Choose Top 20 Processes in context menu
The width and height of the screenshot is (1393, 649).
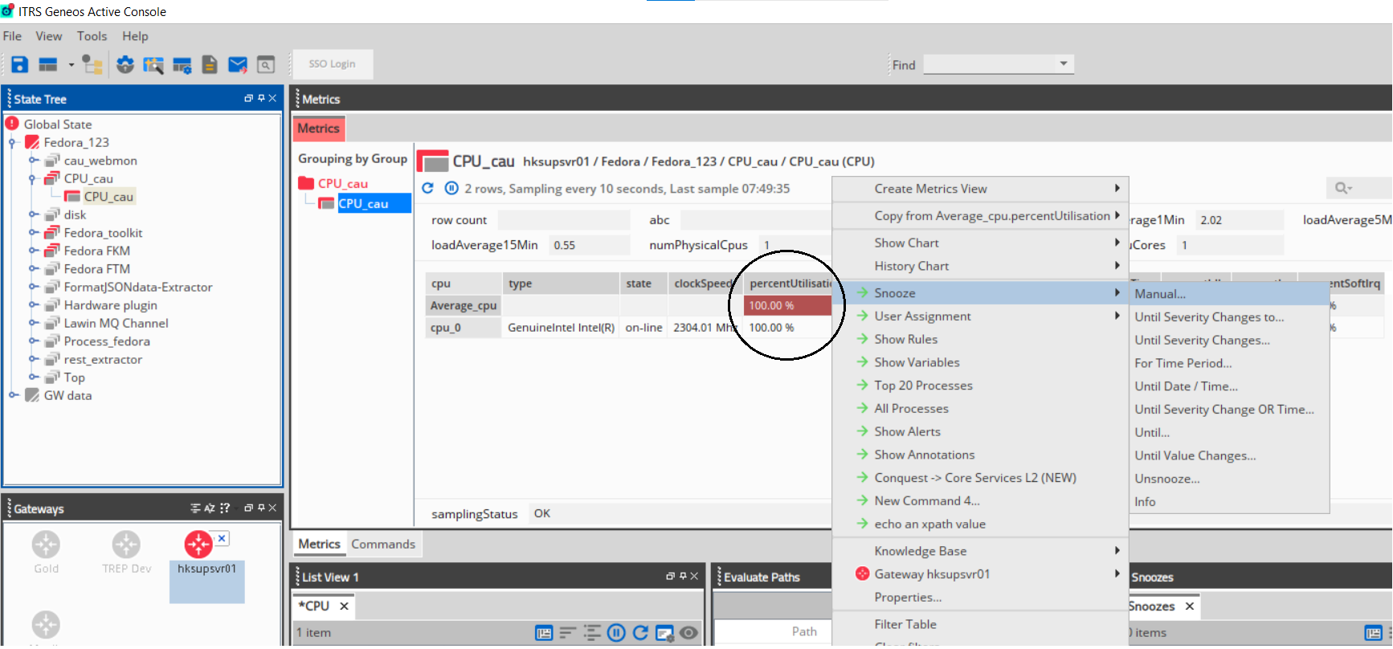980,386
